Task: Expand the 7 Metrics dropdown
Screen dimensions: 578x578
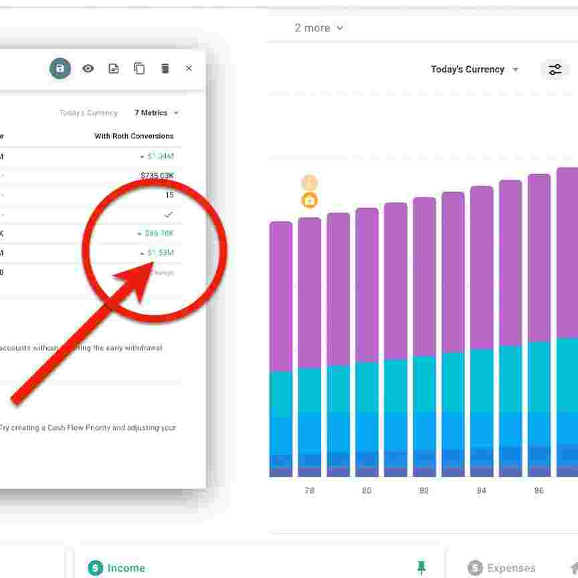Action: tap(157, 113)
